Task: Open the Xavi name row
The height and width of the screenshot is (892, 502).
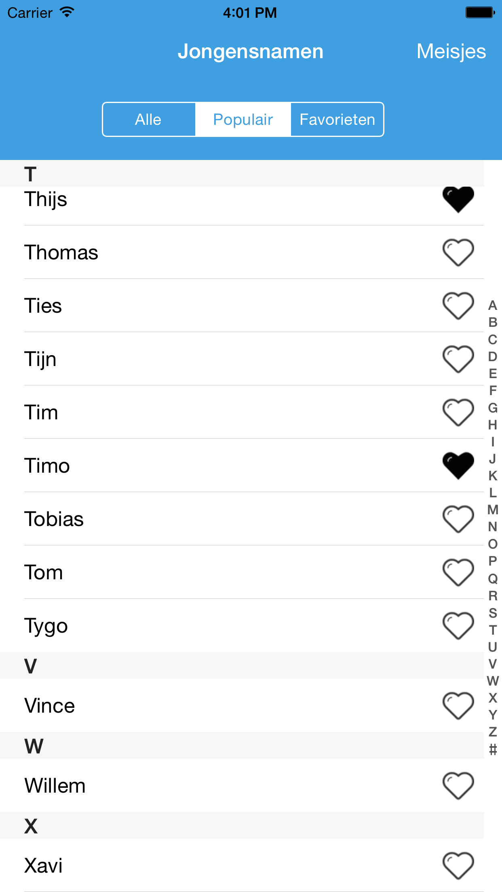Action: [x=202, y=865]
